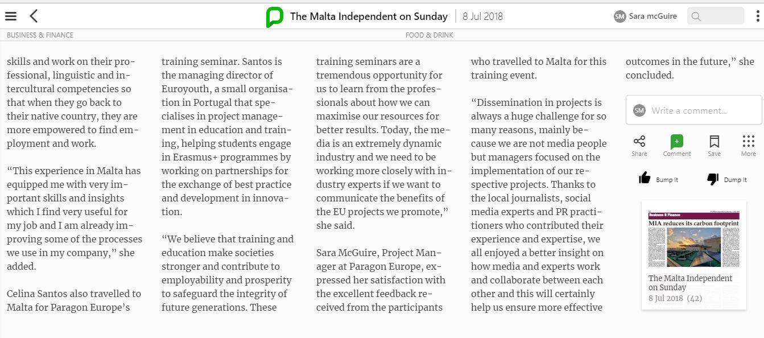Open the search box in the header
This screenshot has height=338, width=764.
[x=715, y=16]
